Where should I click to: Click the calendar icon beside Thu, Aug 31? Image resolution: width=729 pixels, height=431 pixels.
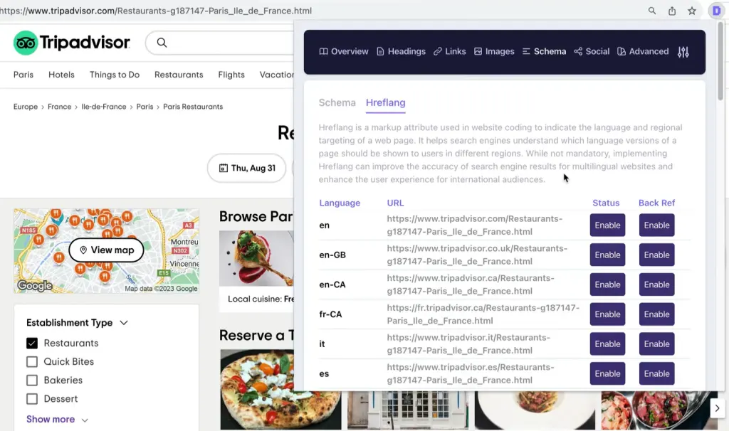(224, 168)
